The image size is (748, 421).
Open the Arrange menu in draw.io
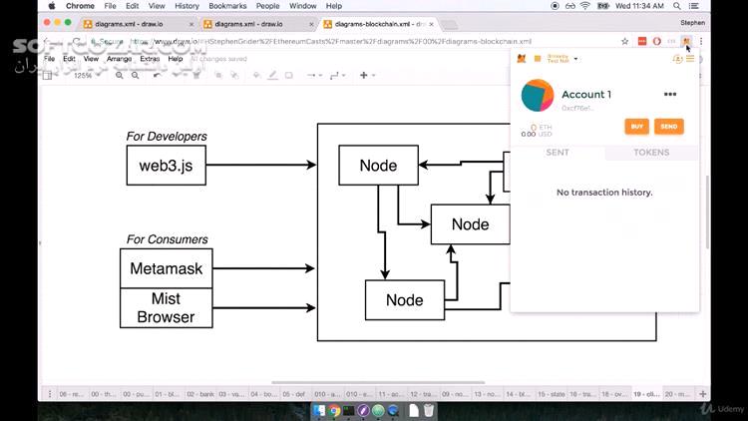(x=119, y=59)
